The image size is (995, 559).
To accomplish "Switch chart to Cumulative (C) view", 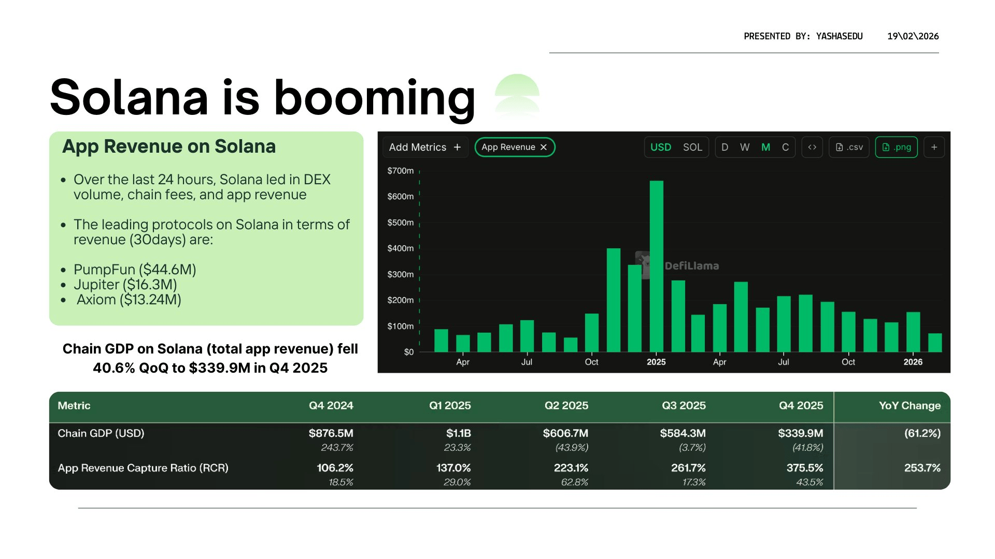I will click(785, 148).
